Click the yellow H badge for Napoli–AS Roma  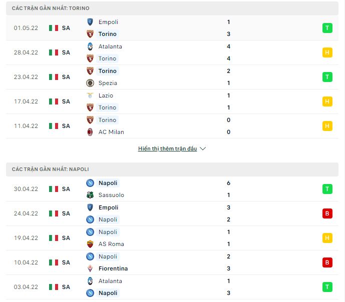coord(327,238)
